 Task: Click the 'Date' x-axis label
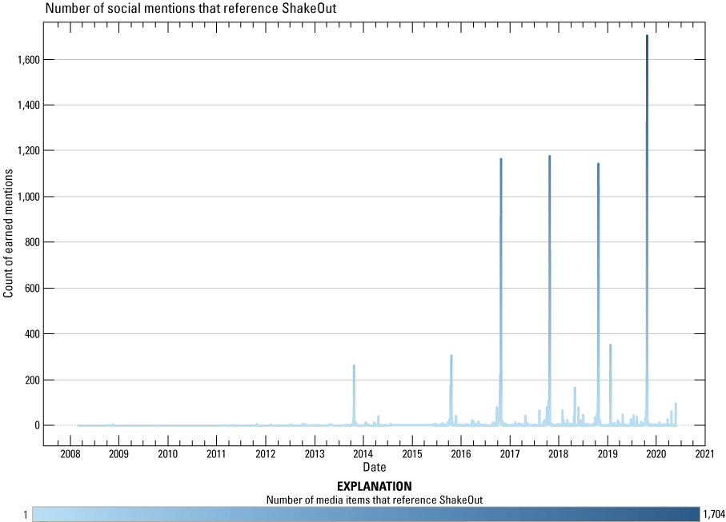pyautogui.click(x=373, y=466)
